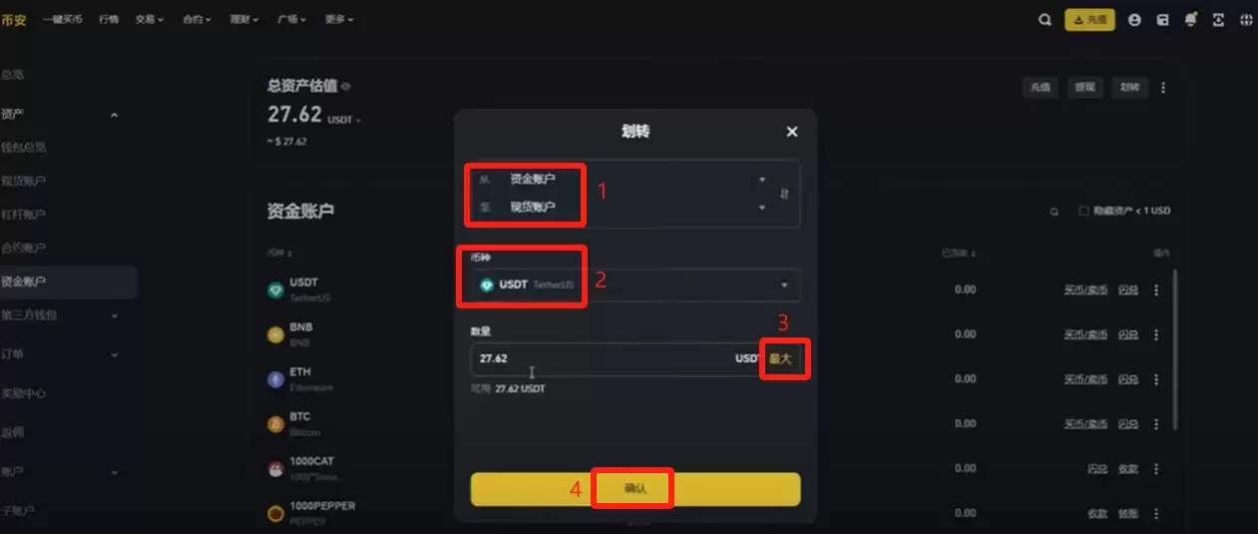Toggle 隐藏资产 < 1 USD checkbox
The width and height of the screenshot is (1258, 534).
(x=1083, y=211)
